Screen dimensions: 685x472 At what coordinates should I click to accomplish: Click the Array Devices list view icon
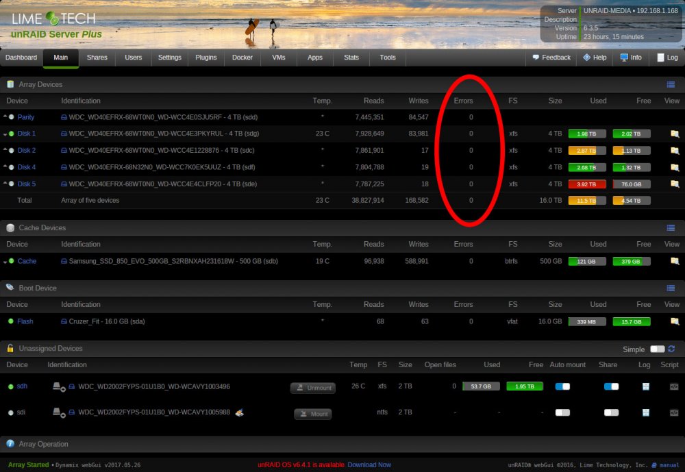(x=671, y=84)
